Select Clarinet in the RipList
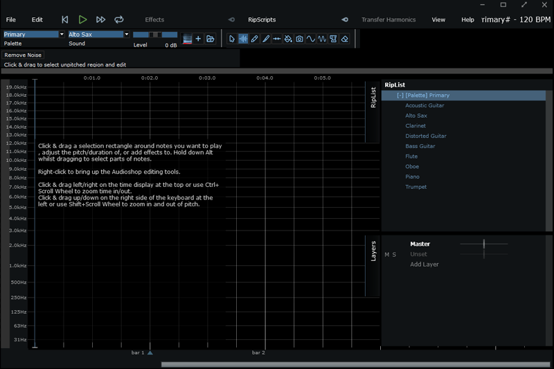554x369 pixels. pos(415,126)
